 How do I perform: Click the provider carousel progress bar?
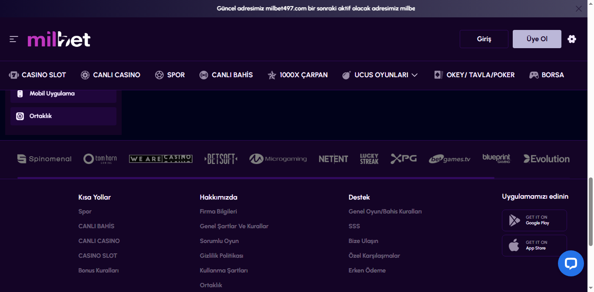(256, 178)
